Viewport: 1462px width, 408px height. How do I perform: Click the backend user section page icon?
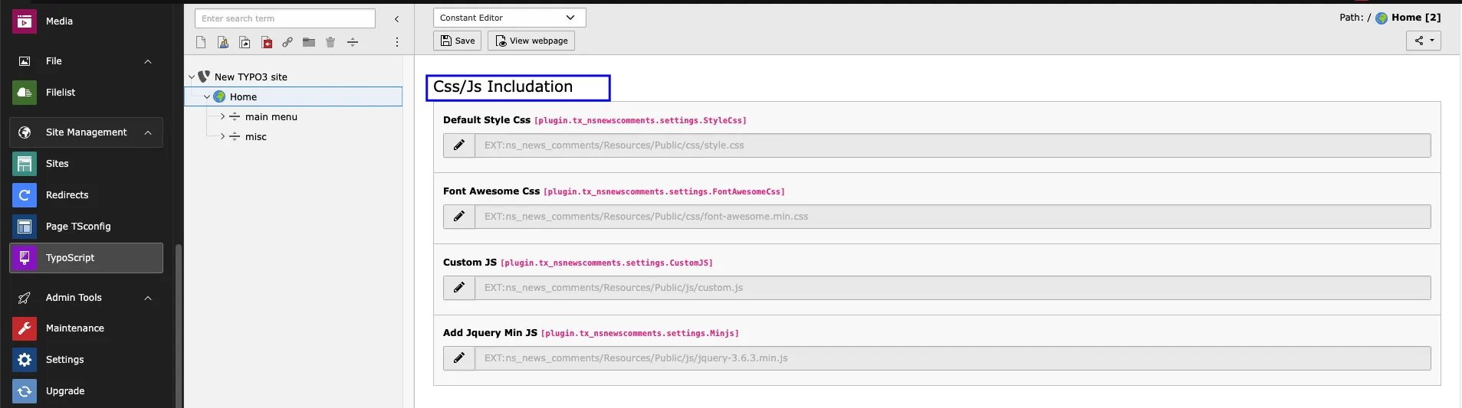click(223, 42)
